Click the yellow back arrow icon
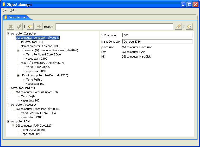This screenshot has width=200, height=147. pos(30,26)
